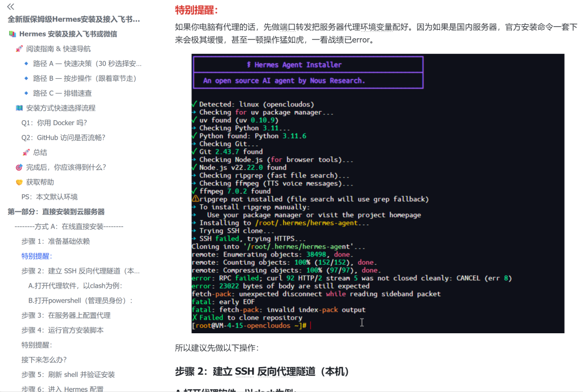Open the Hermes Agent Installer terminal screenshot
583x392 pixels.
tap(378, 193)
